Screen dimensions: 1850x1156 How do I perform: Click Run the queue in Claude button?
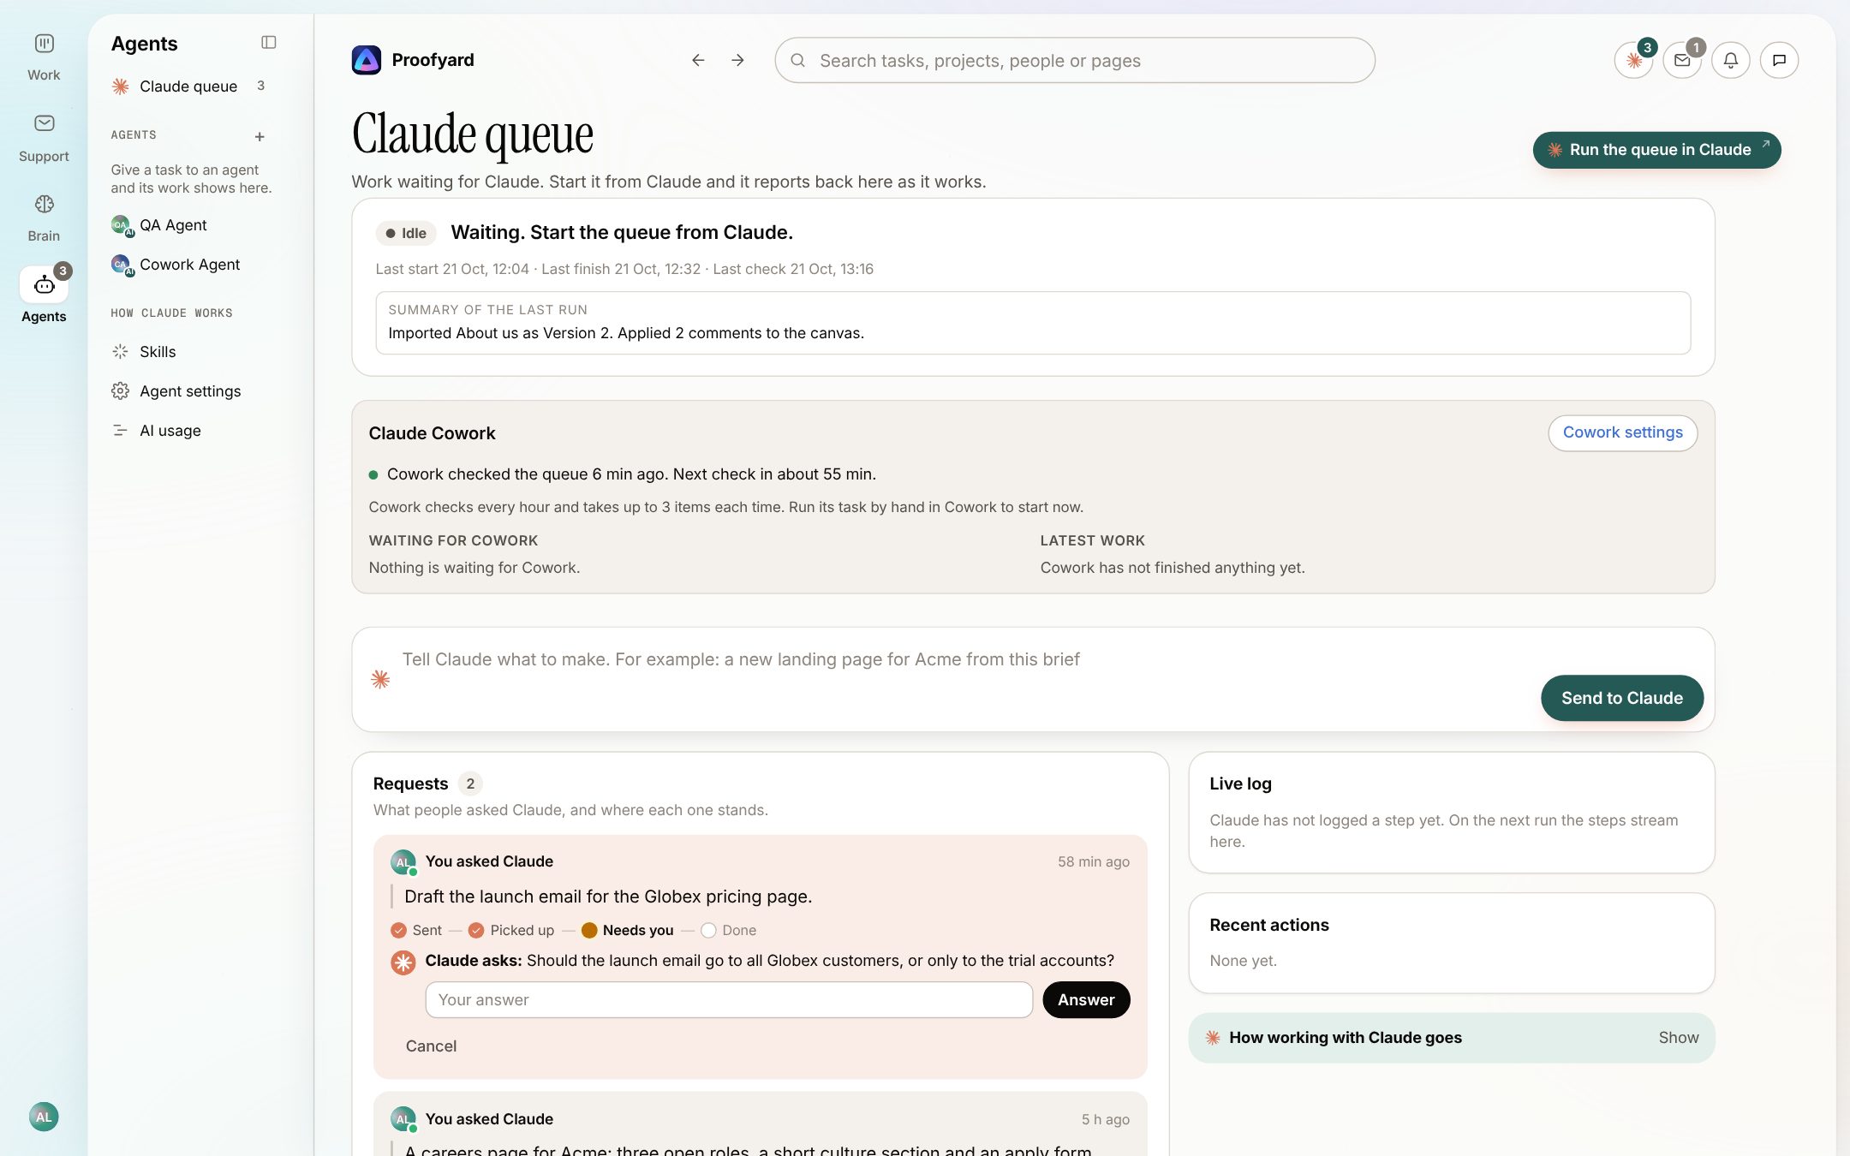[x=1656, y=150]
